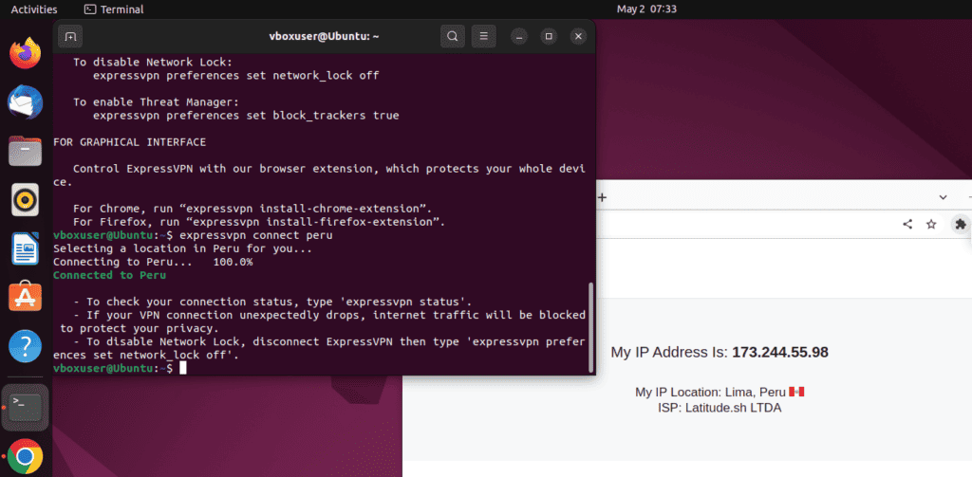Click the 'Connecting to Peru... 100.0%' line
This screenshot has width=972, height=477.
coord(153,262)
